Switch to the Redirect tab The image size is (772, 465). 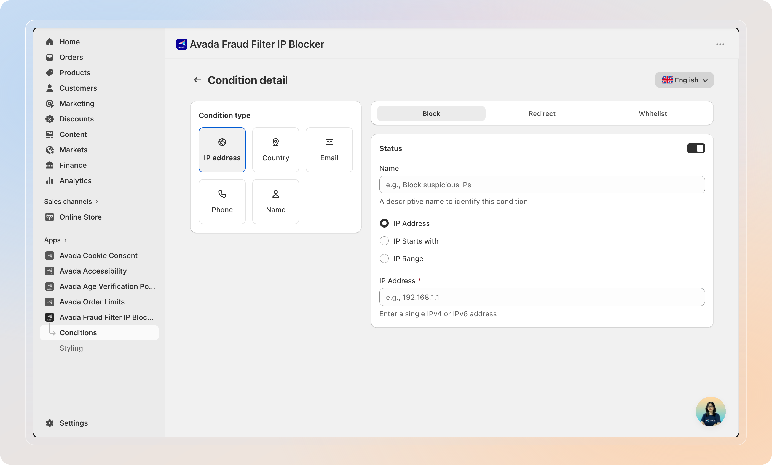click(x=542, y=113)
